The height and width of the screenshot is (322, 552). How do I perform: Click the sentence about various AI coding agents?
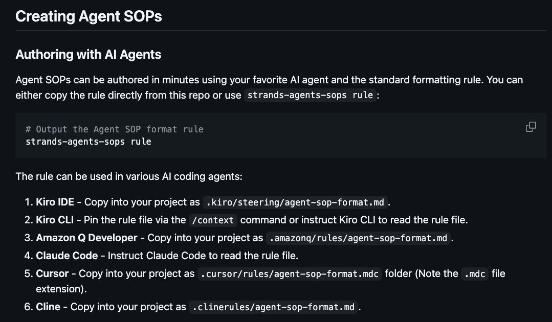(129, 176)
